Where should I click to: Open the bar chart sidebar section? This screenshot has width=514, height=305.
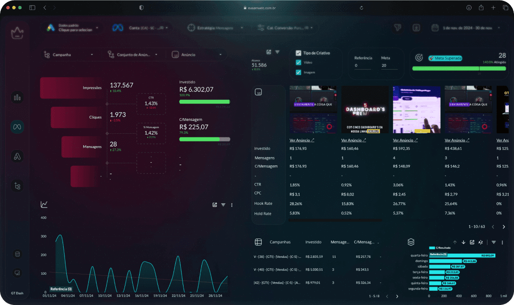[x=17, y=98]
